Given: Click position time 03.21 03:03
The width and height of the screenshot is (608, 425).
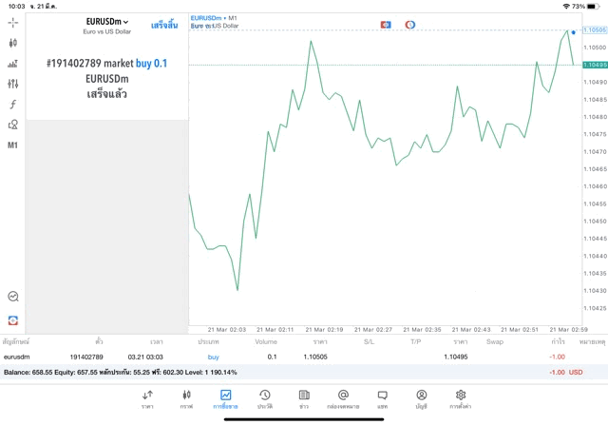Looking at the screenshot, I should tap(145, 357).
